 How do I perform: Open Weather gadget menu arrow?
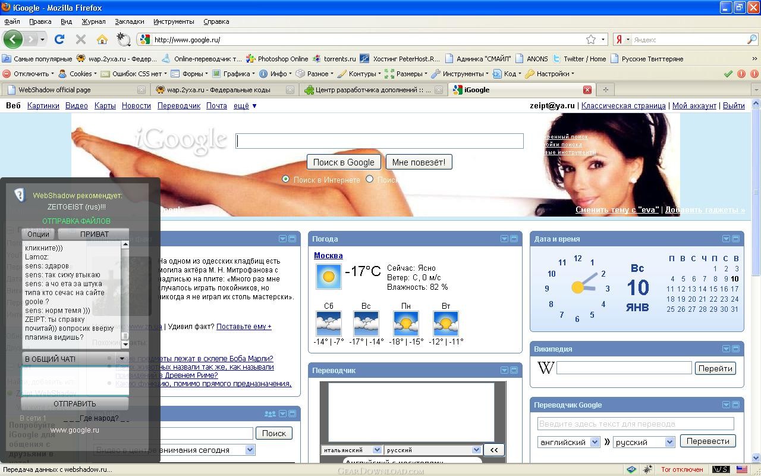click(x=504, y=239)
